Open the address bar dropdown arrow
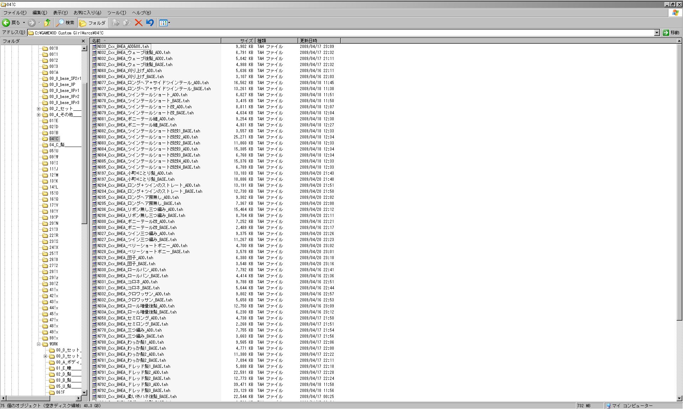The image size is (683, 409). point(657,33)
